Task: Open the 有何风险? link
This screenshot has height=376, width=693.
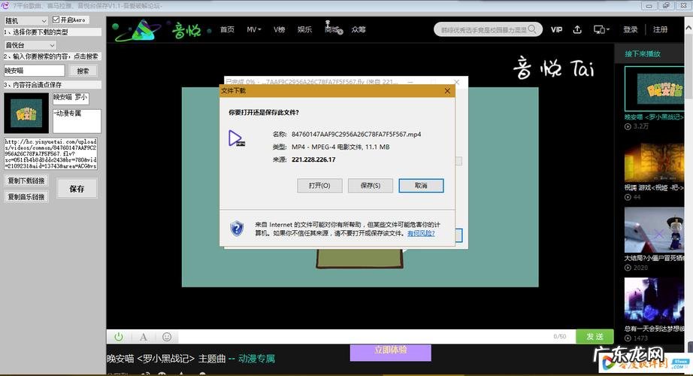Action: pos(420,233)
